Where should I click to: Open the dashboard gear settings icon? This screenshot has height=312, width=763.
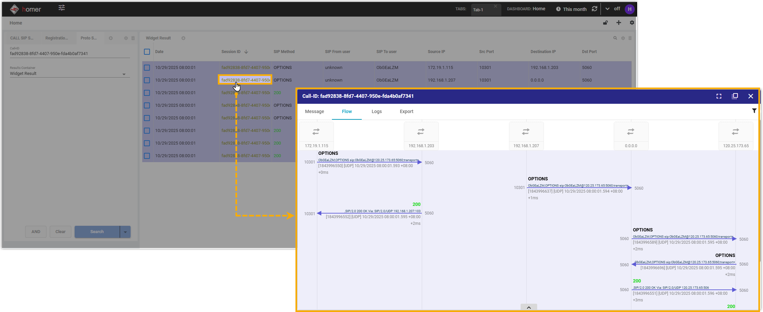click(x=632, y=23)
